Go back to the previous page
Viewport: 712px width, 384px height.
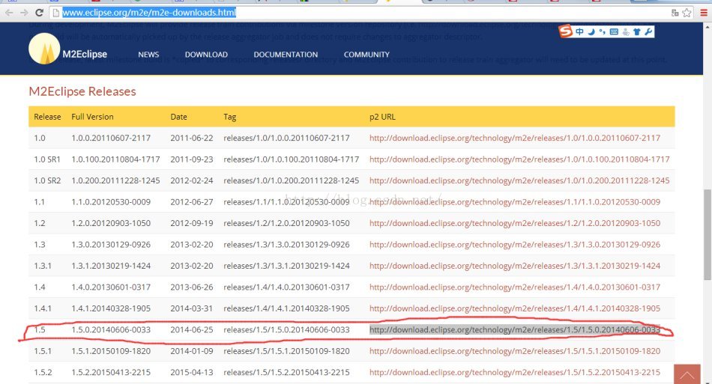9,13
